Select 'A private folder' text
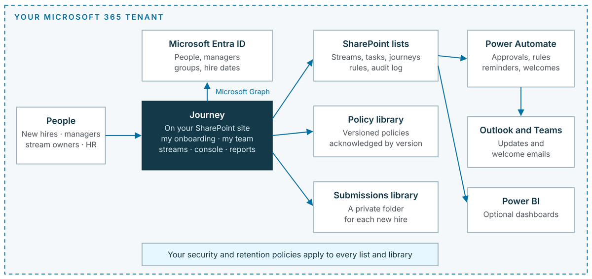592x279 pixels. 376,209
